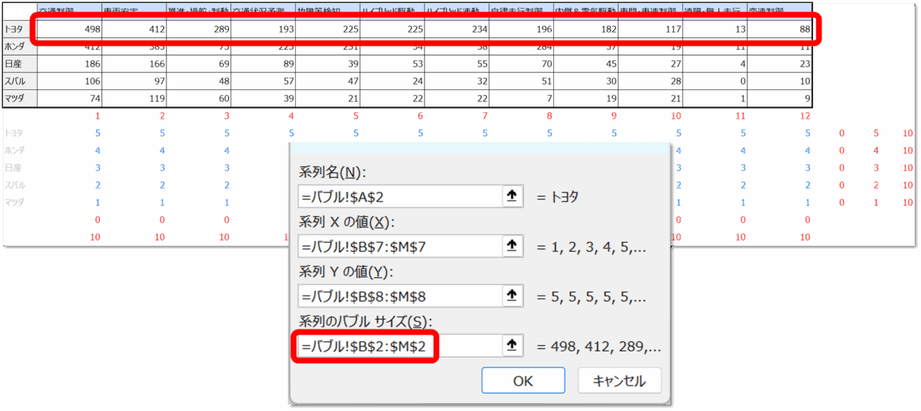
Task: Select cell 166 in the 日産 row
Action: tap(134, 64)
